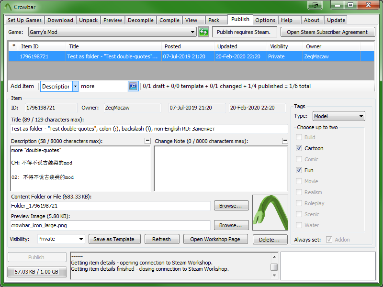
Task: Click Browse for Preview Image
Action: [x=231, y=225]
